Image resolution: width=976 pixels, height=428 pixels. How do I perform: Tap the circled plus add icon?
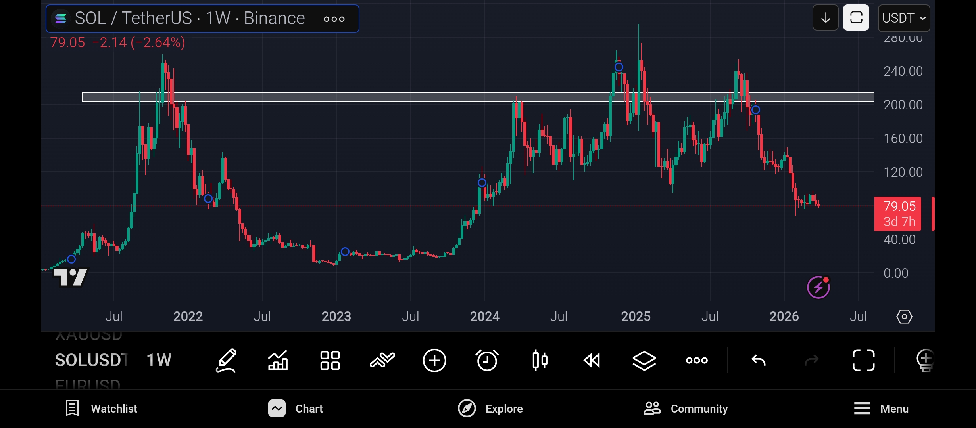434,360
